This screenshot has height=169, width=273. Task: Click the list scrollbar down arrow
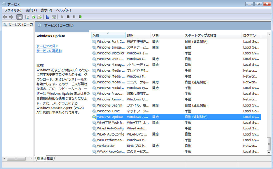269,153
